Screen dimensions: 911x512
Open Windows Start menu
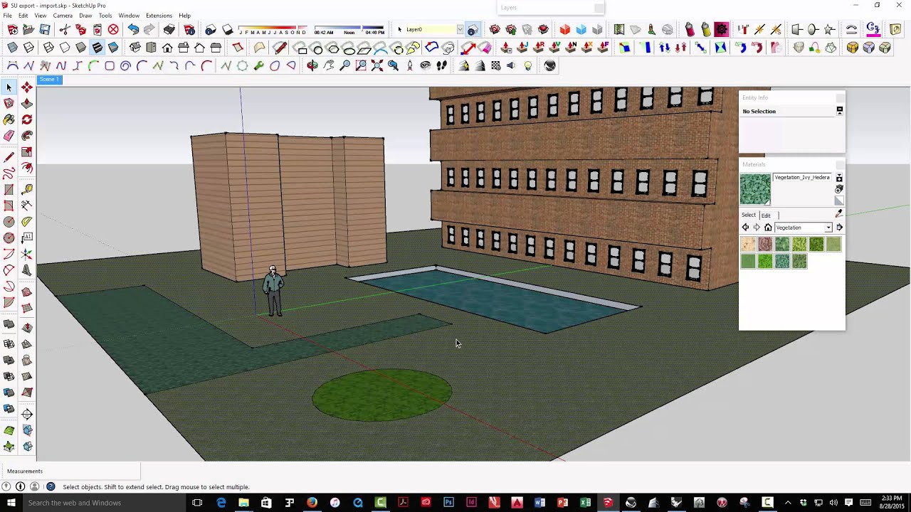tap(10, 503)
